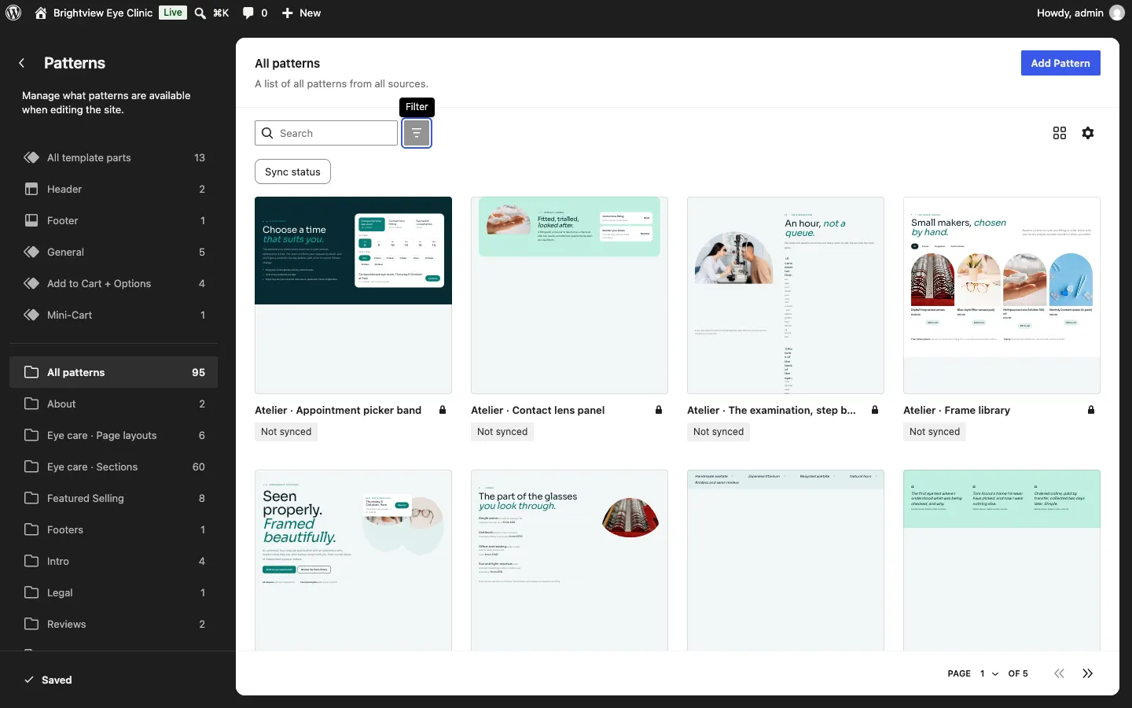Open the Small makers pattern thumbnail

1002,295
